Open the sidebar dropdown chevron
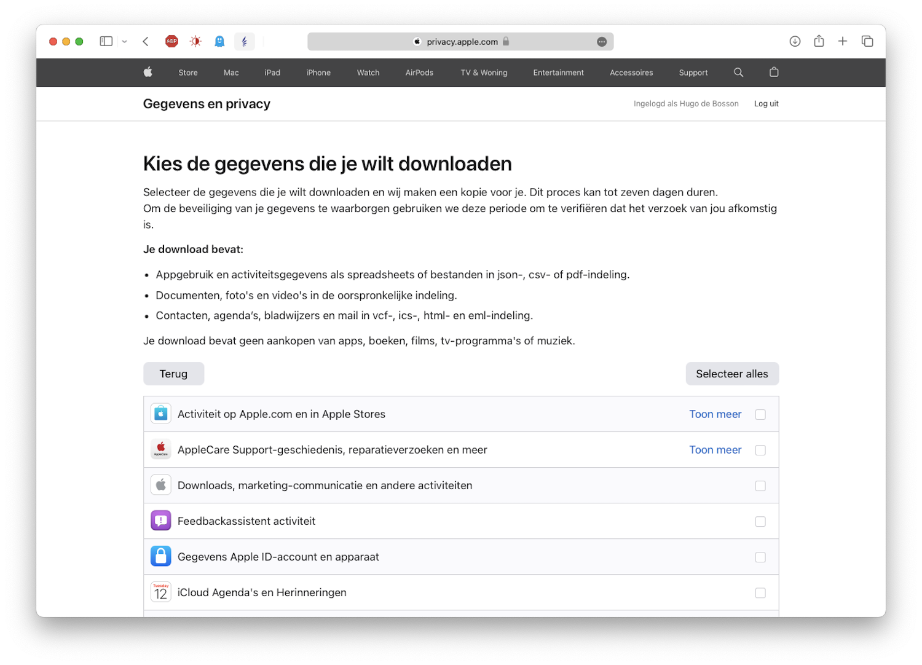The image size is (922, 665). point(125,42)
